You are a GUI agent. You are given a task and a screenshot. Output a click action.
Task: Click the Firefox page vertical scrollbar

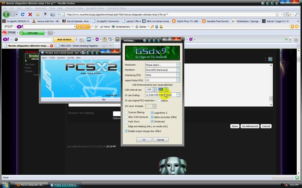click(298, 111)
